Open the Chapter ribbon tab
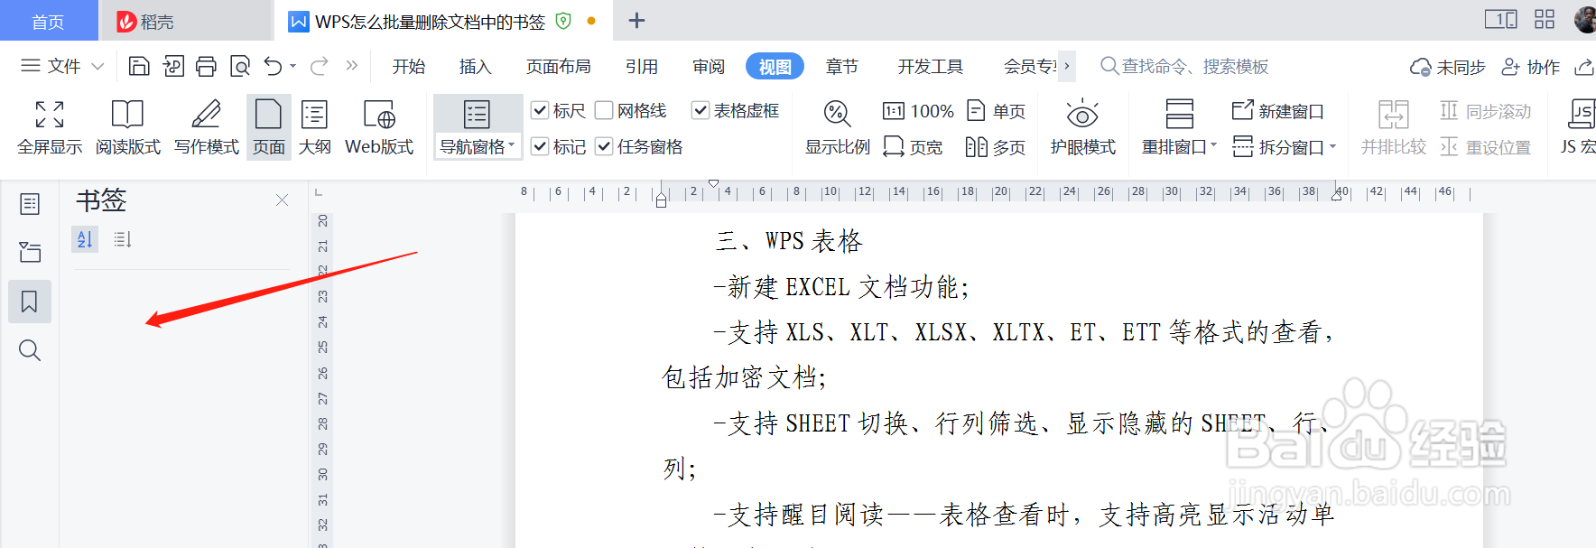This screenshot has width=1596, height=548. 841,66
